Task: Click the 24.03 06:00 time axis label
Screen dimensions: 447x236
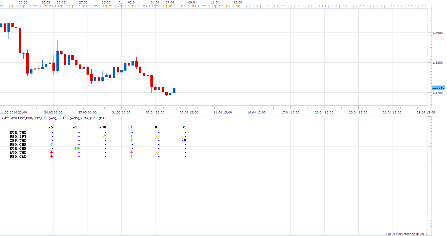Action: (x=53, y=112)
